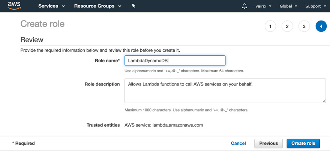Open the notifications bell

tap(244, 6)
